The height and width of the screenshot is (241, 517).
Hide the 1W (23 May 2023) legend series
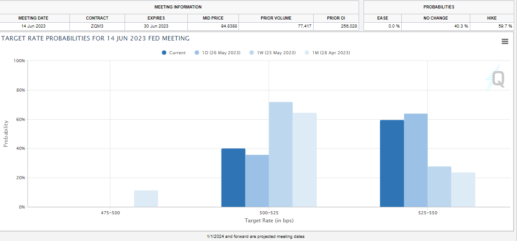272,53
